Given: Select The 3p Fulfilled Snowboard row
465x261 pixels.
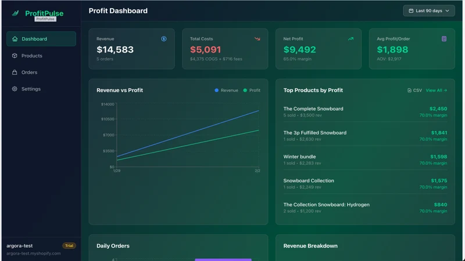Looking at the screenshot, I should tap(365, 136).
